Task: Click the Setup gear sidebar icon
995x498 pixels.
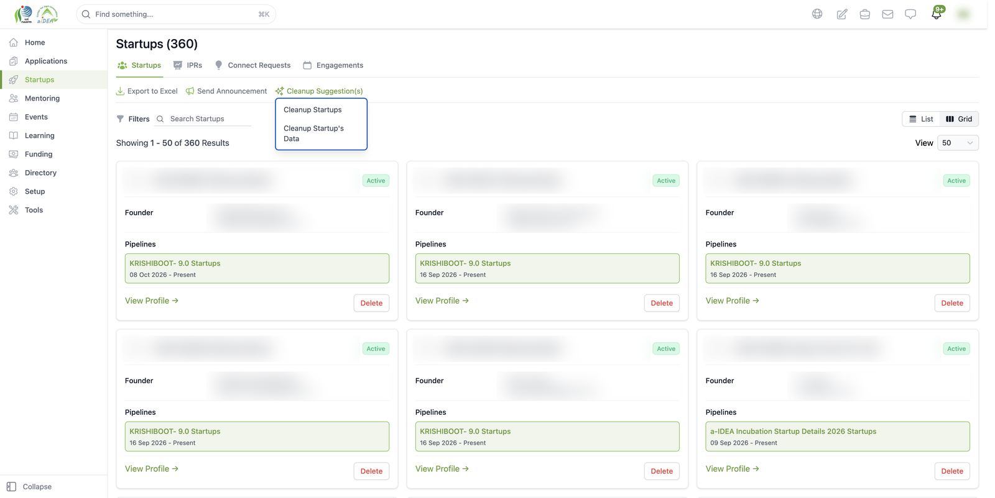Action: (13, 191)
